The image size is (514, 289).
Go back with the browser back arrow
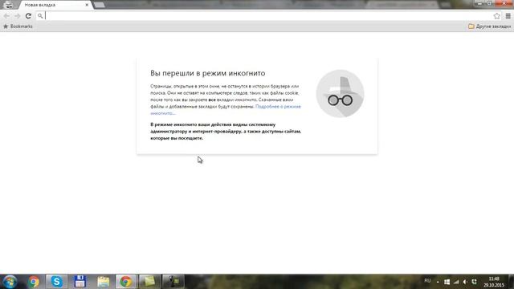point(7,16)
